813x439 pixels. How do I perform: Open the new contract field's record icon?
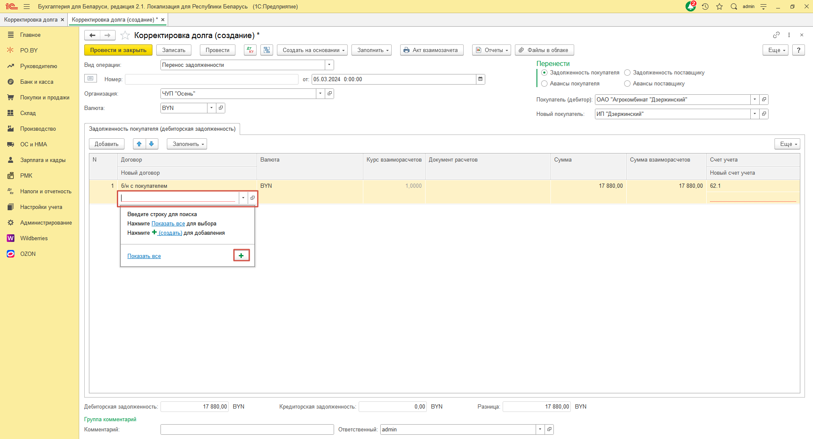click(x=252, y=198)
